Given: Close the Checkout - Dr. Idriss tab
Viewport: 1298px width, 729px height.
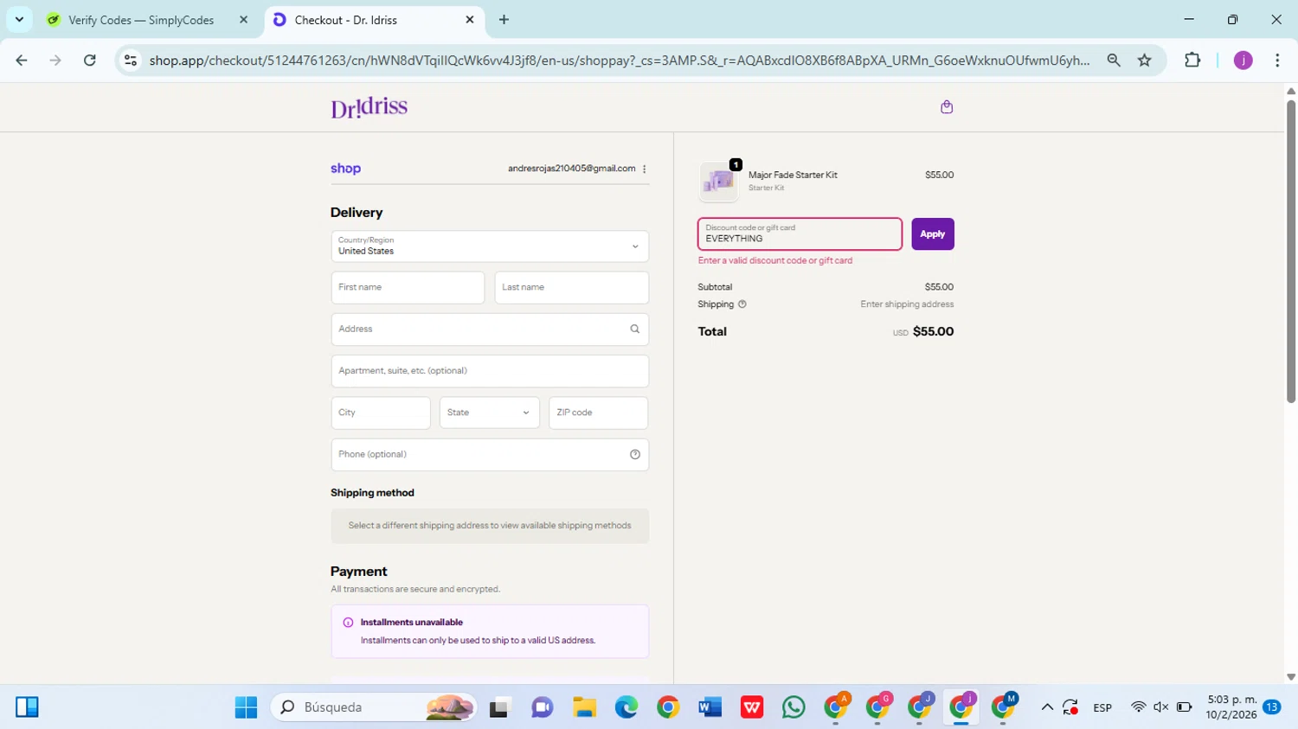Looking at the screenshot, I should pos(470,20).
